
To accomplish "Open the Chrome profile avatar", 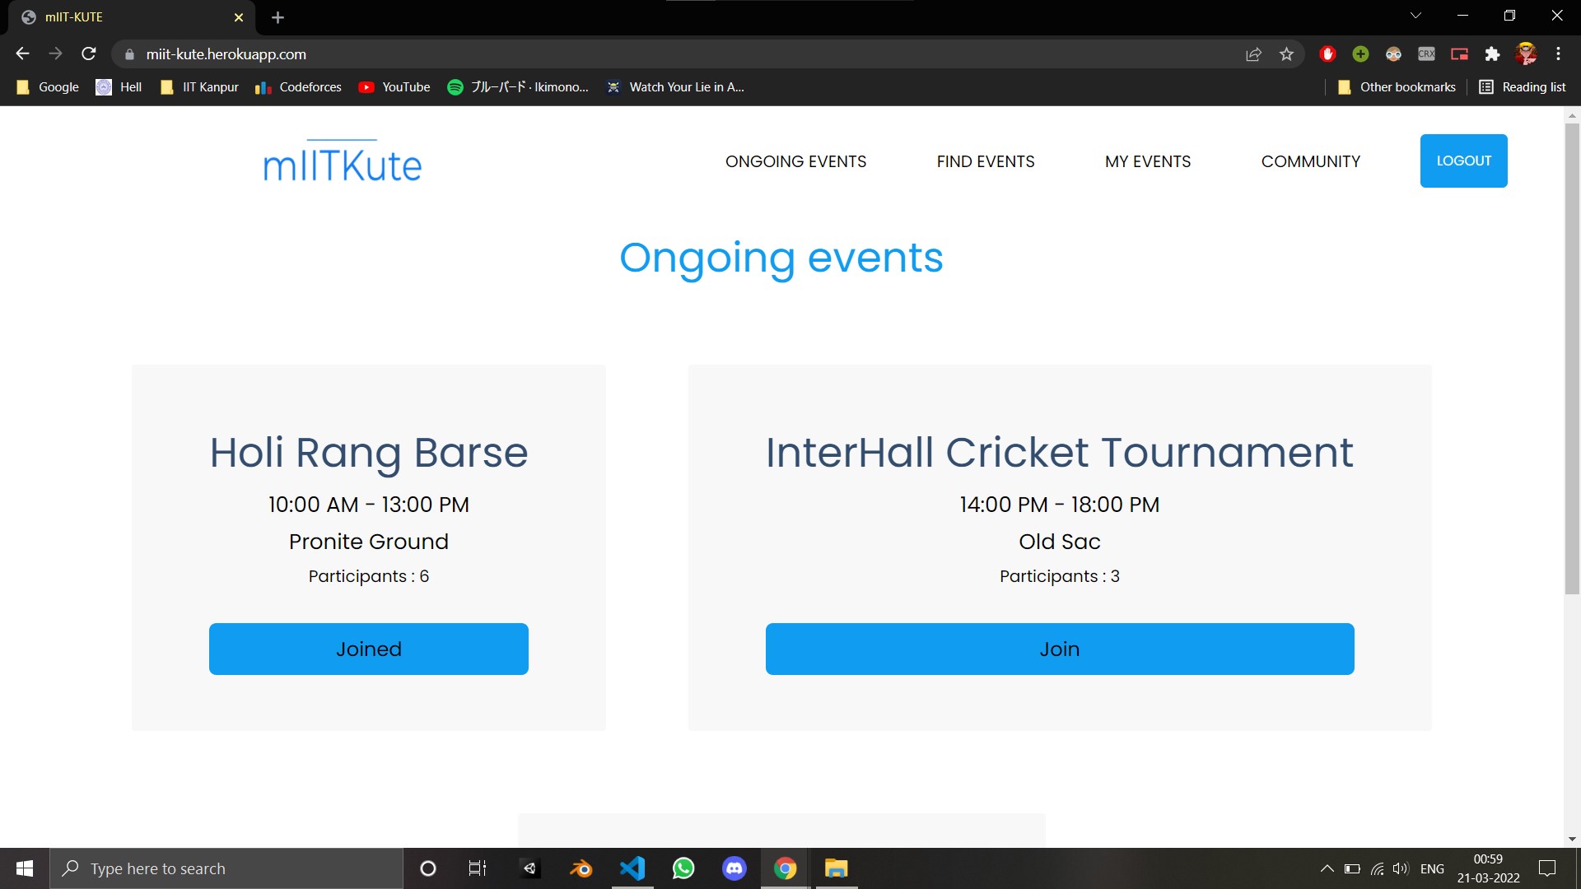I will click(1526, 54).
